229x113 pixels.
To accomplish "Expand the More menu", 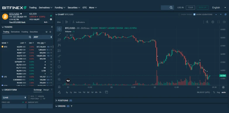I will pos(93,8).
